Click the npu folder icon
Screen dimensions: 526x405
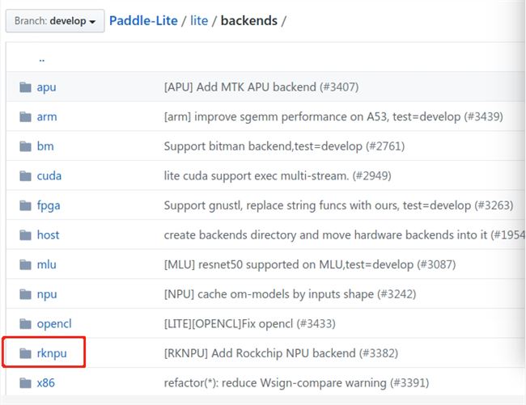26,294
